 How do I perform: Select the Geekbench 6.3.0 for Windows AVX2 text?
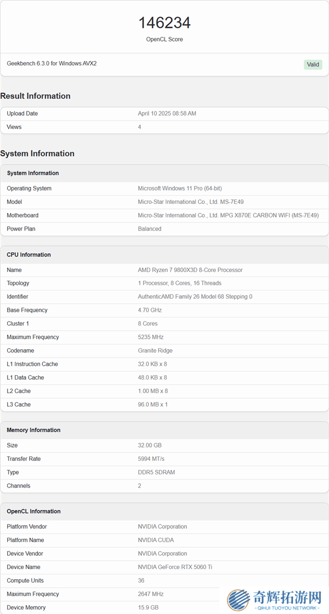point(52,64)
